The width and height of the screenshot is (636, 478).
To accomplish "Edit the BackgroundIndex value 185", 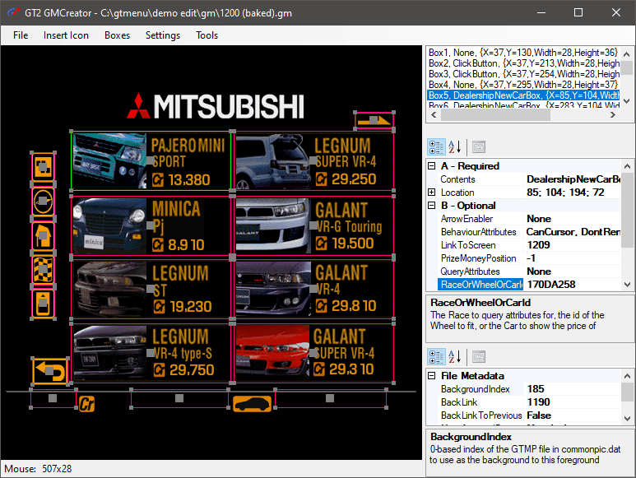I will 573,389.
